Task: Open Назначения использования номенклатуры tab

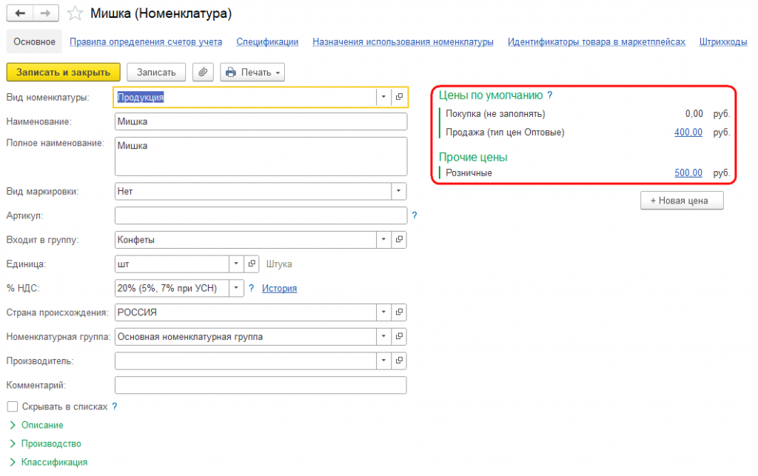Action: (x=403, y=42)
